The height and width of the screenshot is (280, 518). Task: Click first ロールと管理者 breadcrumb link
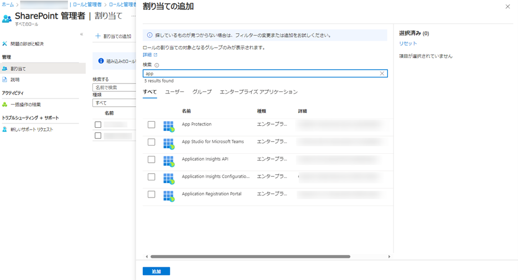point(87,4)
